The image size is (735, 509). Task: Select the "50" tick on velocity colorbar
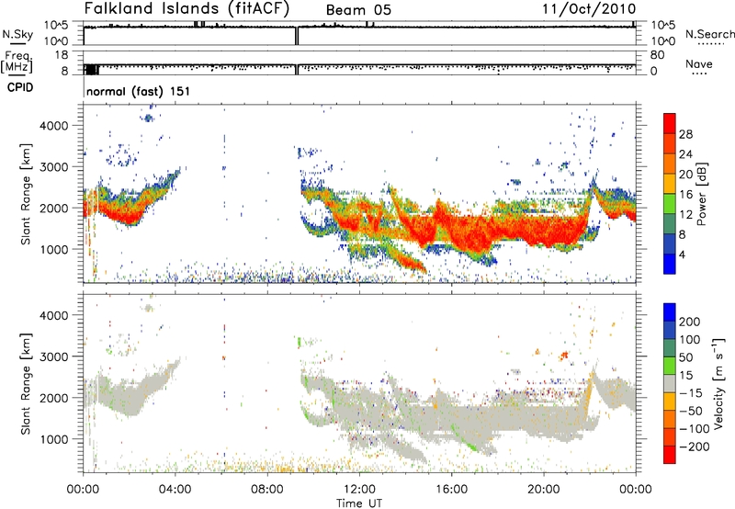point(685,357)
